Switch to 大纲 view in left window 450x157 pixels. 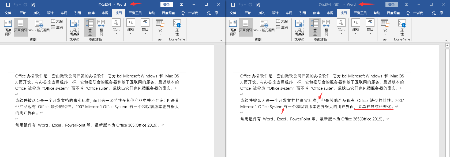[x=57, y=21]
